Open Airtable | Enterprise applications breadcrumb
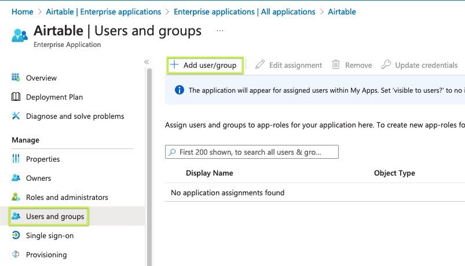465x266 pixels. (x=104, y=12)
